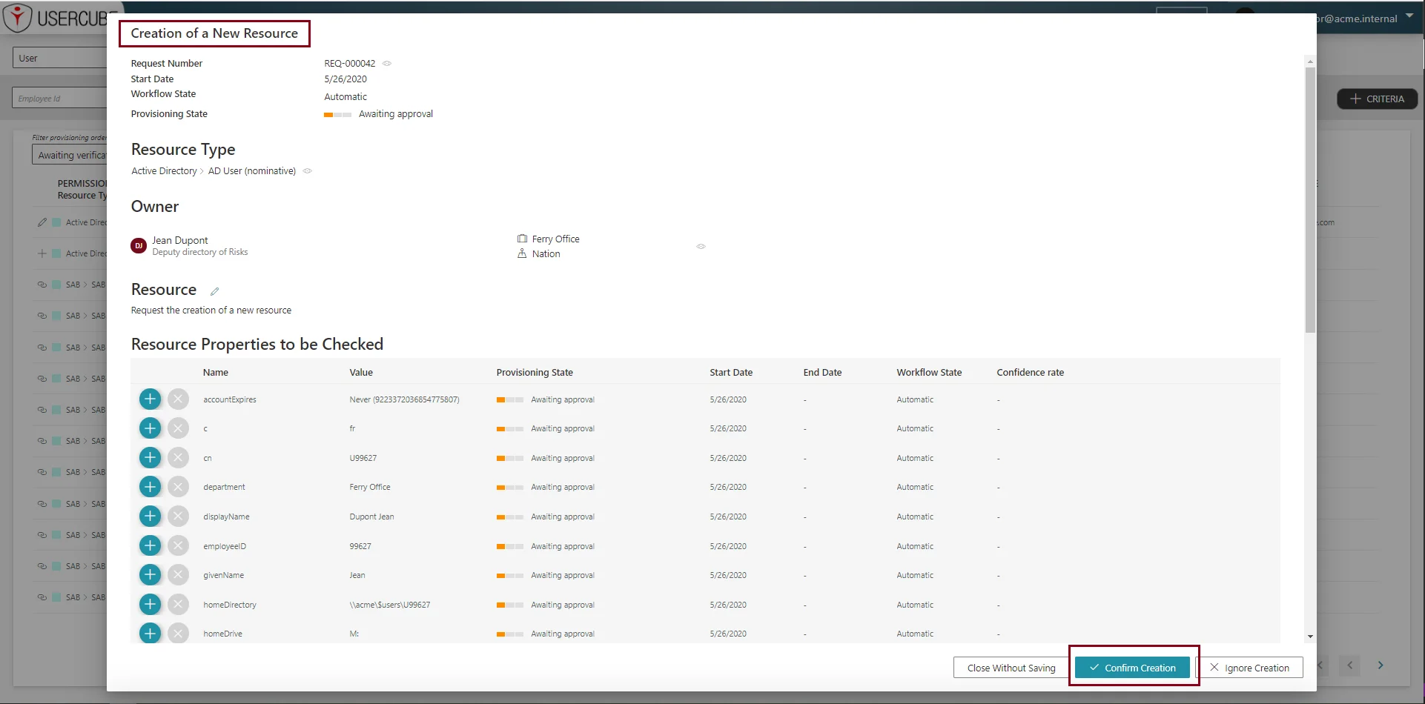1425x704 pixels.
Task: View request REQ-000042 details eye icon
Action: [x=387, y=64]
